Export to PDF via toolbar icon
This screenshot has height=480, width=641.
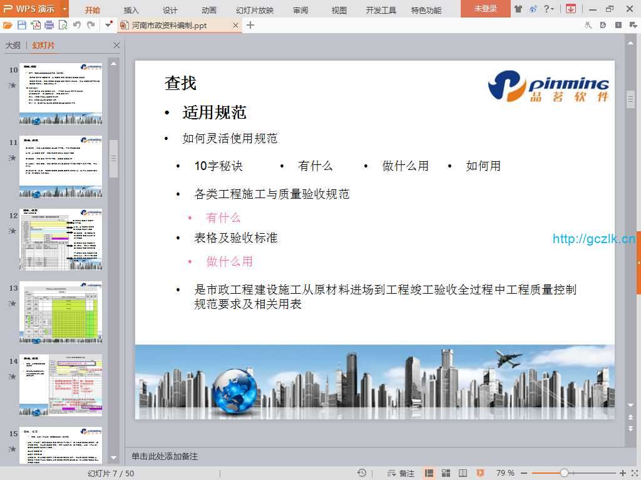pyautogui.click(x=36, y=25)
